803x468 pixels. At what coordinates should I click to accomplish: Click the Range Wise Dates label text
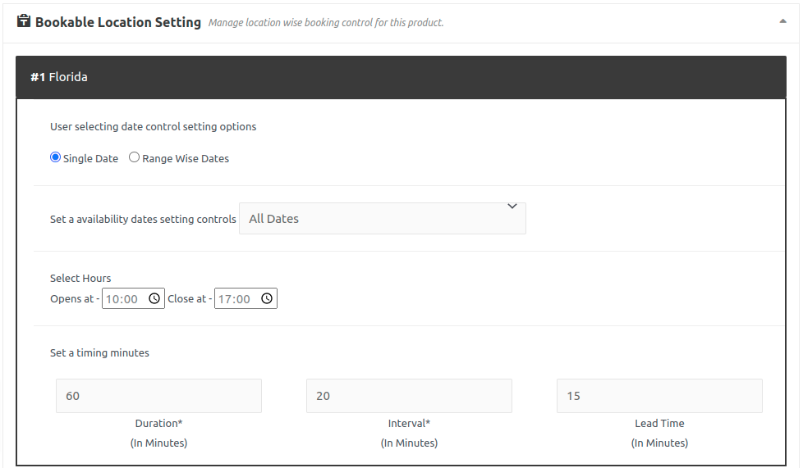pos(186,158)
